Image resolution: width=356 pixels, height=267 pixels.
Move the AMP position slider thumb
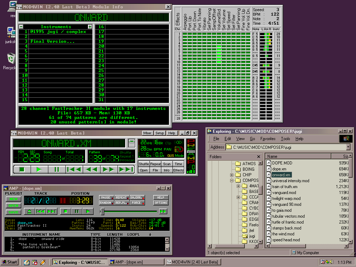coord(103,211)
